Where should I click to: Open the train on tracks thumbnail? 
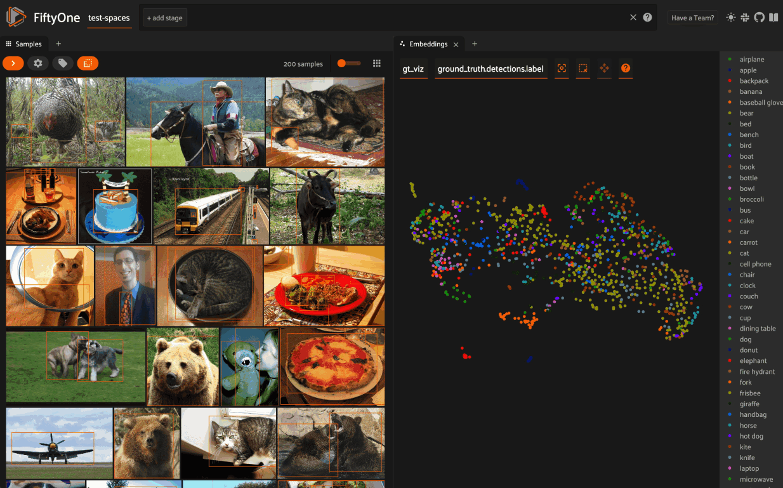pos(211,206)
